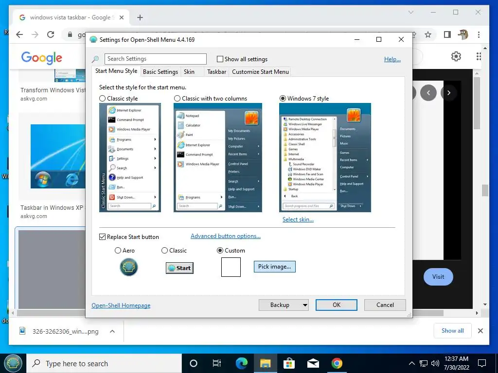Visit the Open-Shell Homepage link
Screen dimensions: 498x373
[x=121, y=305]
